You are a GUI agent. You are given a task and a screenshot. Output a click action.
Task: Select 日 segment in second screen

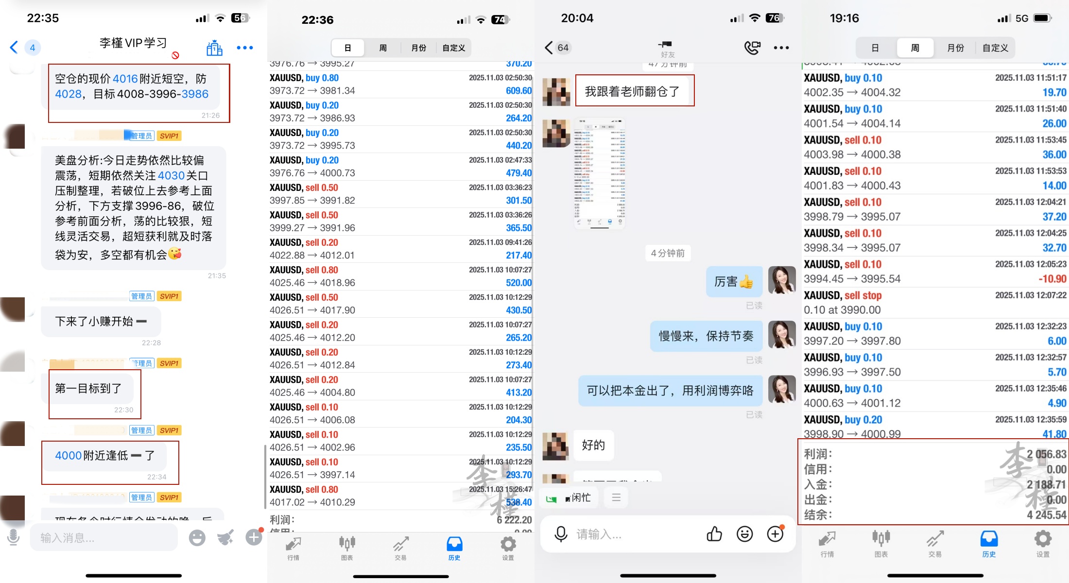tap(348, 48)
